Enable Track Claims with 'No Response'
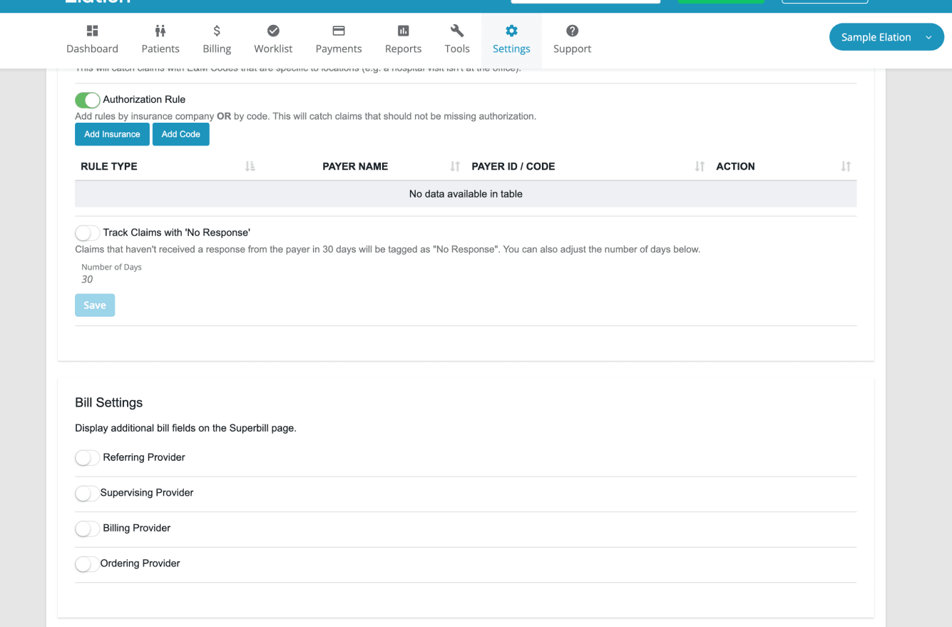Viewport: 952px width, 627px height. pos(87,233)
